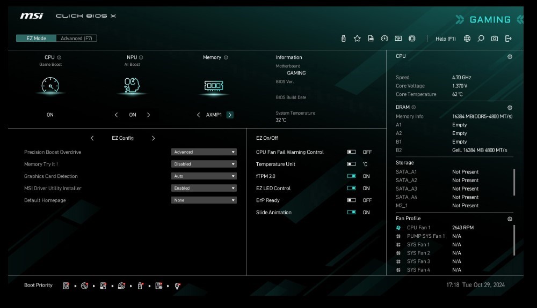
Task: Click CPU Game Boost gauge icon
Action: tap(50, 85)
